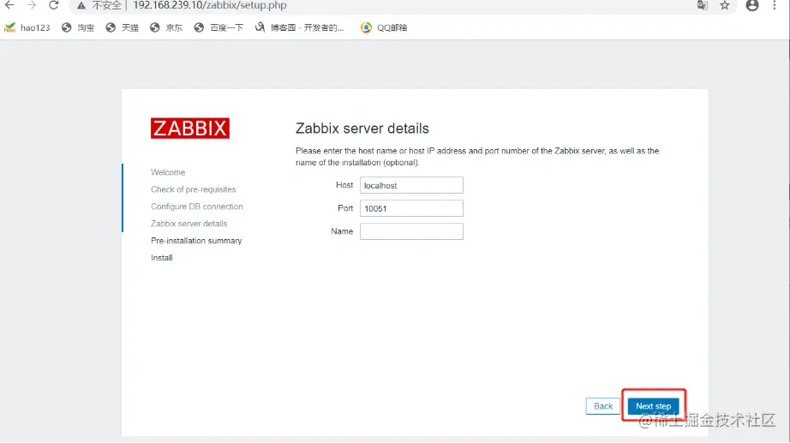
Task: Select Configure DB connection step
Action: [196, 207]
